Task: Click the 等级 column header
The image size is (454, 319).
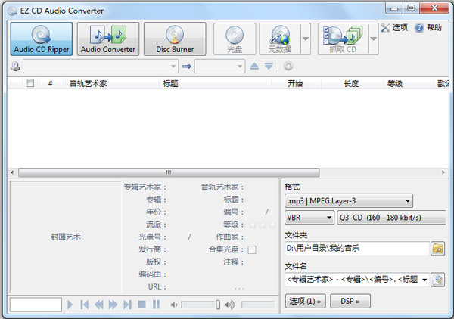Action: [408, 84]
